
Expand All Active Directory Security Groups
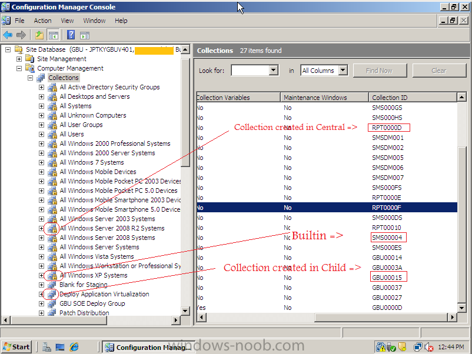click(42, 87)
